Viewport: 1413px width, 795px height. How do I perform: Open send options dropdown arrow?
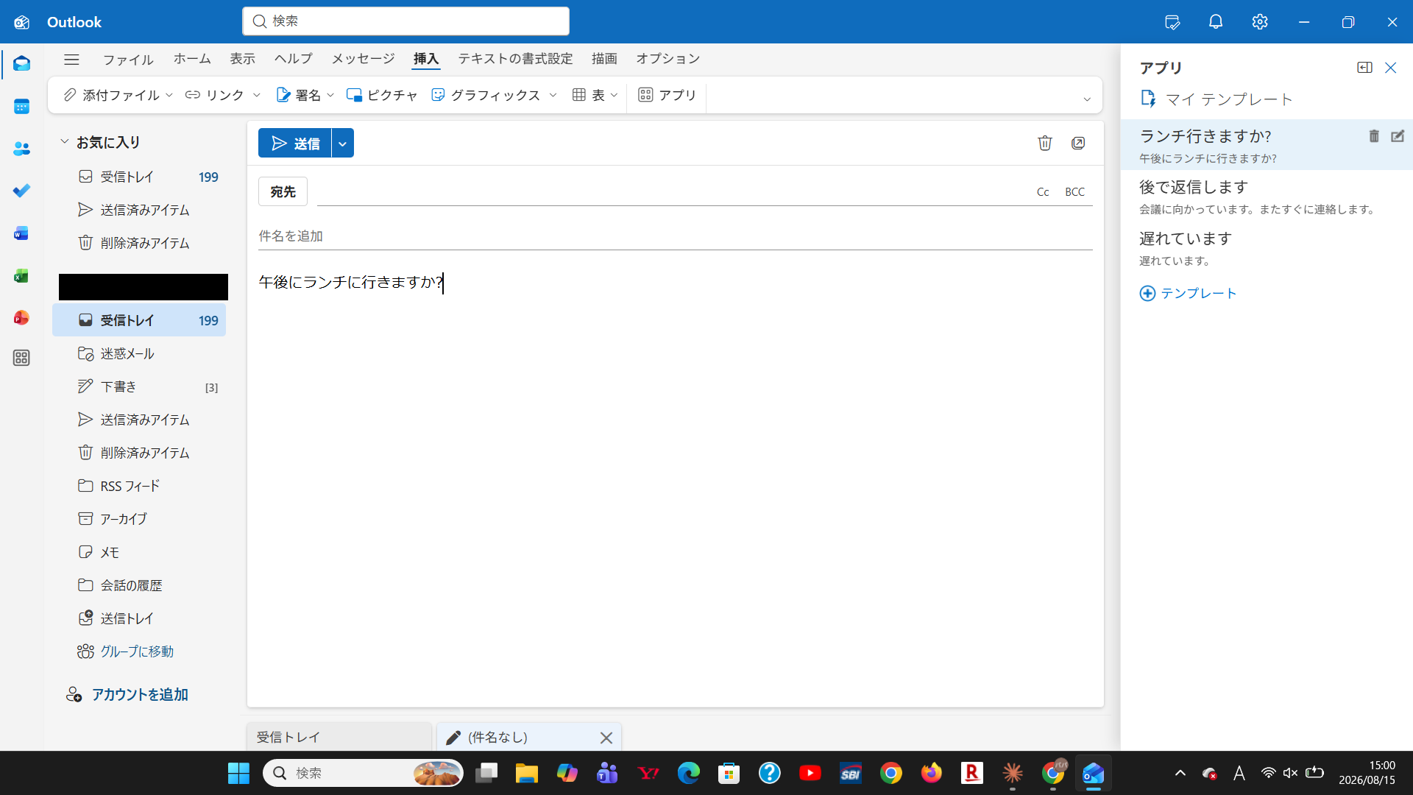pyautogui.click(x=343, y=143)
